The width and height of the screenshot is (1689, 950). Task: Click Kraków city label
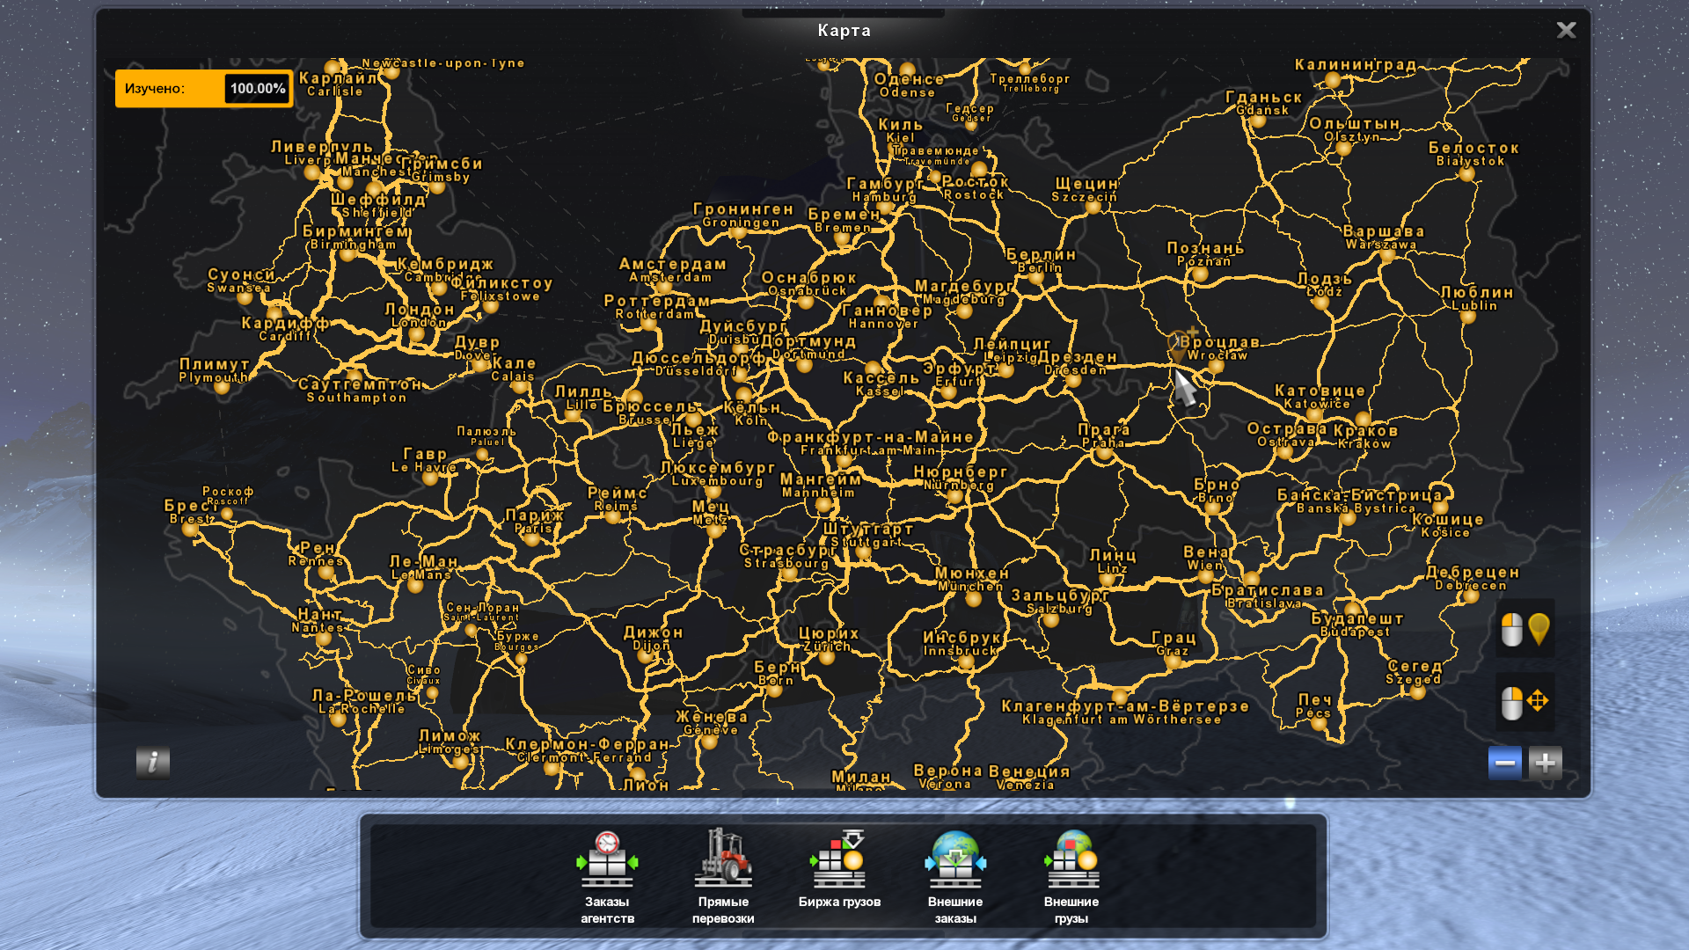pyautogui.click(x=1364, y=444)
